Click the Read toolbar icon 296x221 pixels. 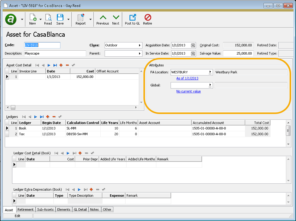click(x=48, y=18)
